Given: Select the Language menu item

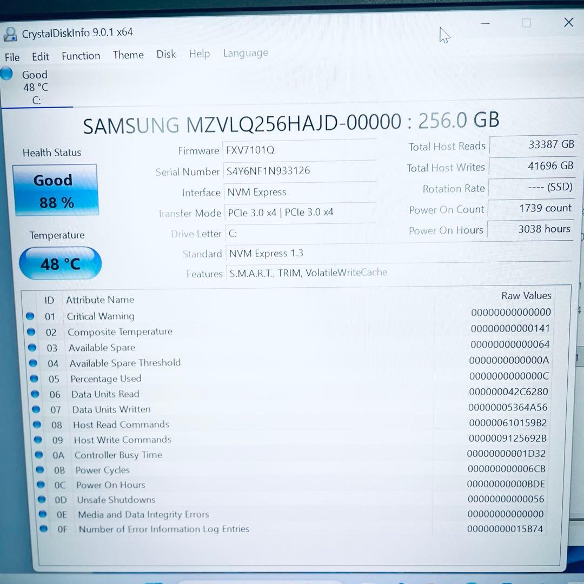Looking at the screenshot, I should [245, 52].
